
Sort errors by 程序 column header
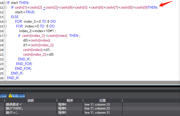[x=70, y=100]
